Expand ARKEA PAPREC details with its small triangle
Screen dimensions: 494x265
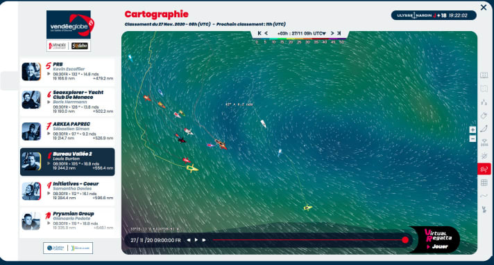coord(49,134)
